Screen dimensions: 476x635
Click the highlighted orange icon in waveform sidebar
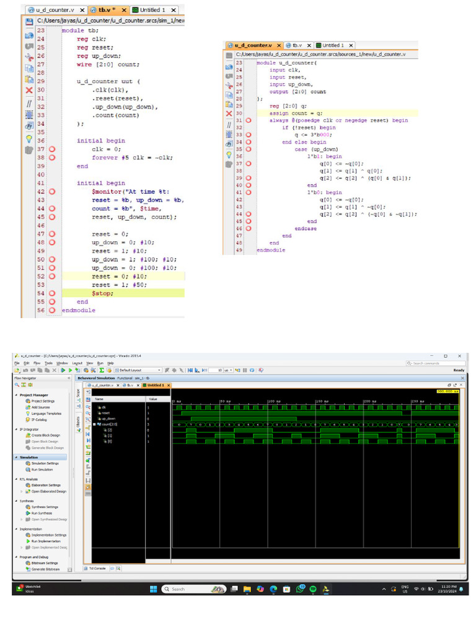(x=88, y=487)
